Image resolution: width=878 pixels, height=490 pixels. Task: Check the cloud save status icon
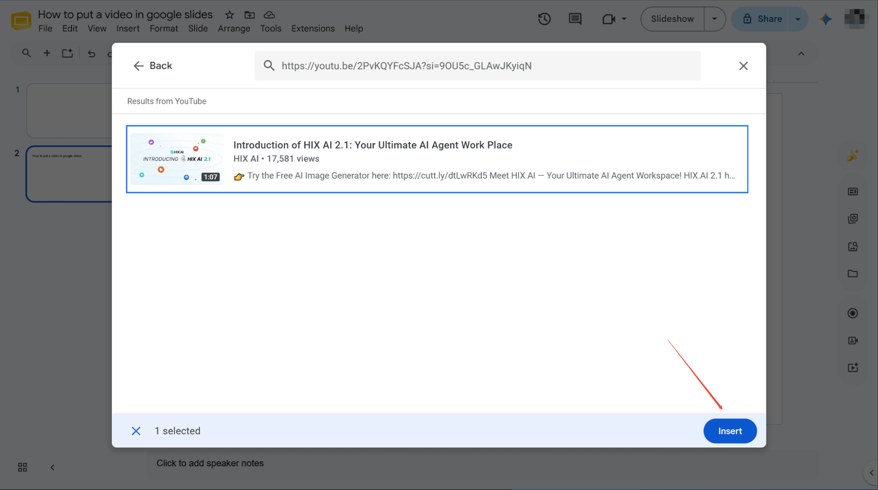[x=269, y=15]
